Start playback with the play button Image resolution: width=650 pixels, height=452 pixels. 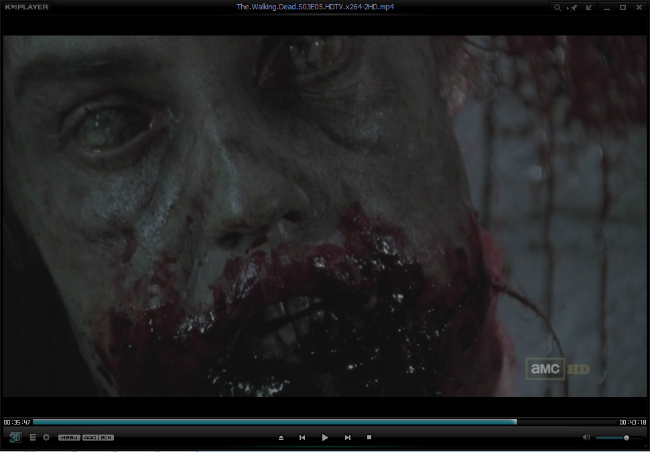tap(325, 437)
